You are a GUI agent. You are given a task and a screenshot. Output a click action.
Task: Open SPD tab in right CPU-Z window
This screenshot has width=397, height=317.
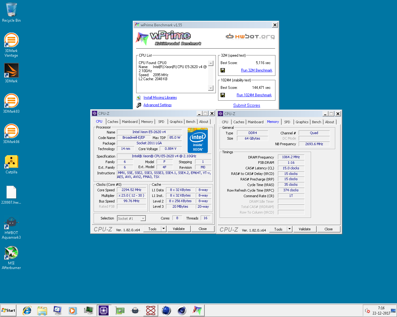287,122
